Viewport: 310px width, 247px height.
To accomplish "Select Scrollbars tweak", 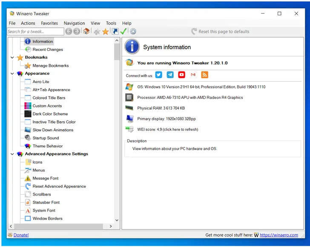I will (x=42, y=194).
